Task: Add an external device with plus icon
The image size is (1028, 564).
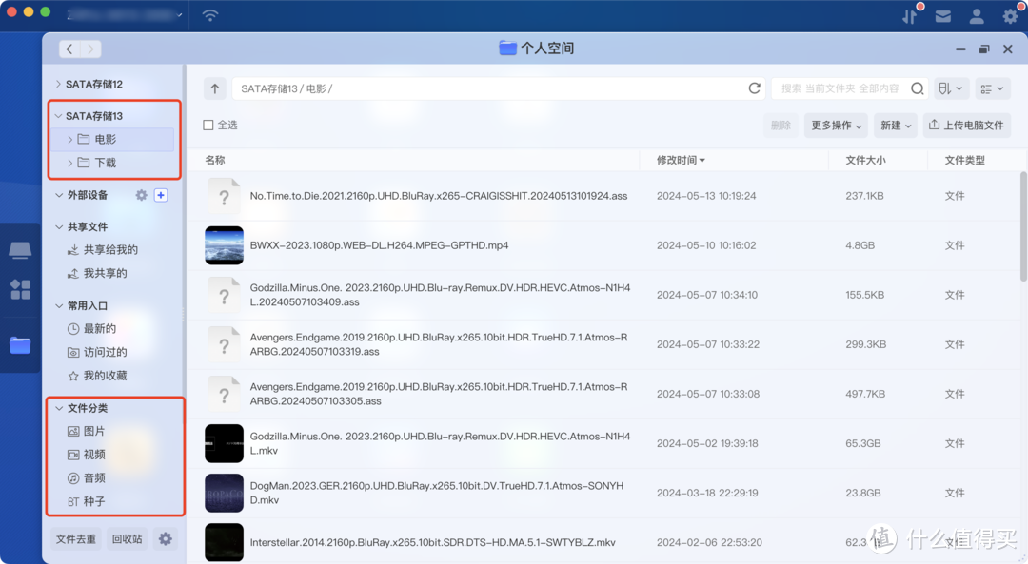Action: [161, 195]
